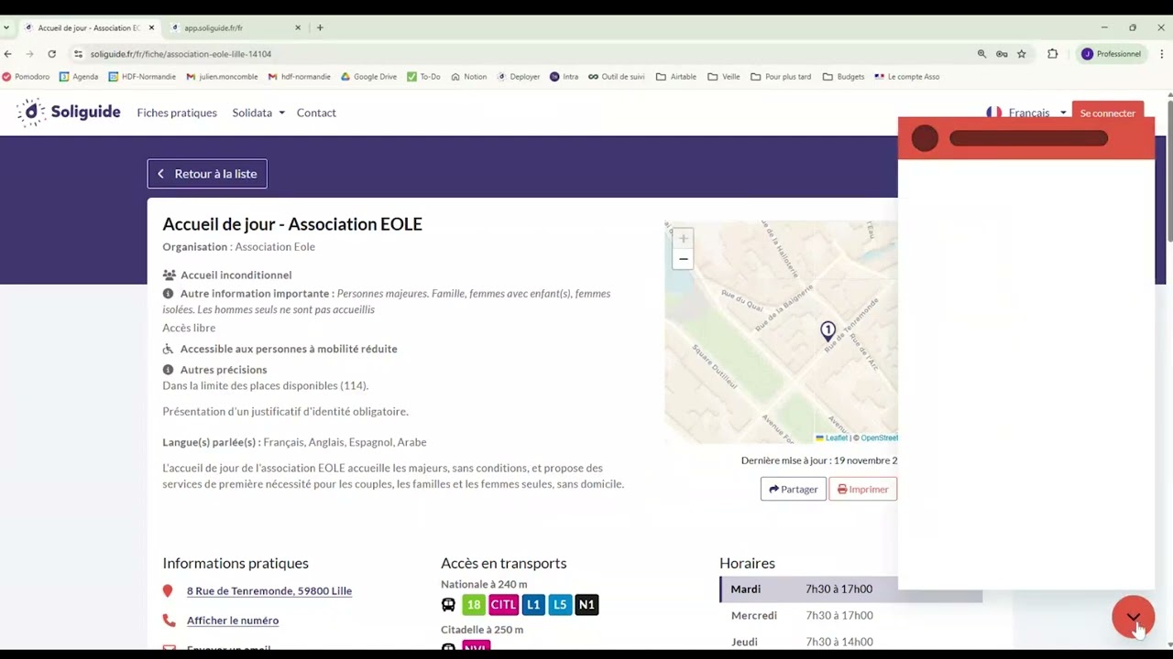
Task: Click the Soliguide logo
Action: (x=69, y=113)
